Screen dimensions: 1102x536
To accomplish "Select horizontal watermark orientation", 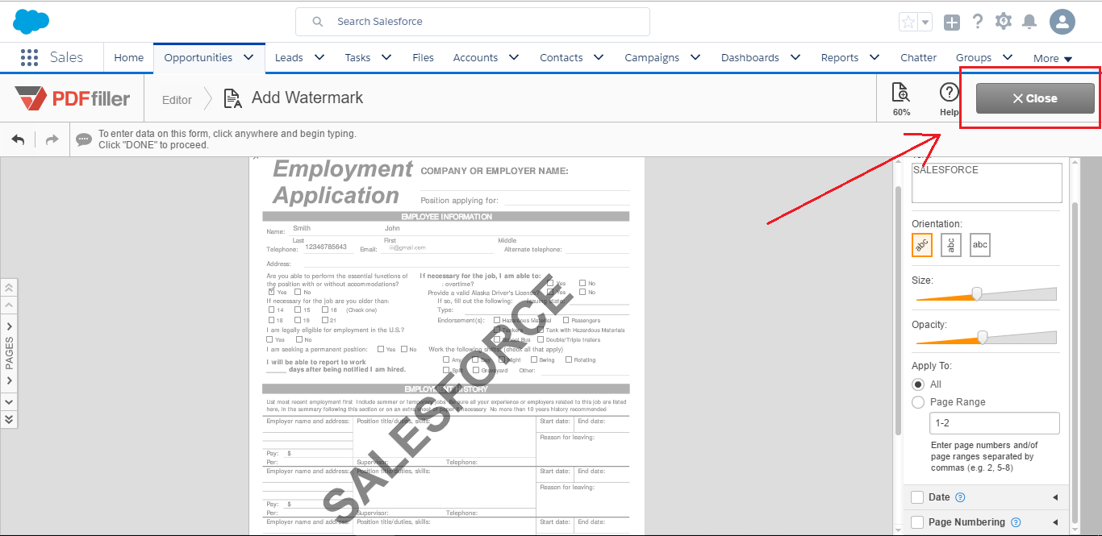I will tap(980, 245).
